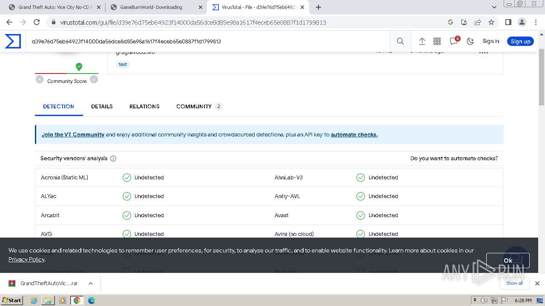The height and width of the screenshot is (306, 545).
Task: Click Antiy-AVL vendor name
Action: [287, 196]
